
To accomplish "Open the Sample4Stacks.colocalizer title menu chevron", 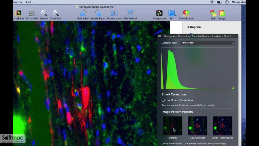I will (x=115, y=7).
